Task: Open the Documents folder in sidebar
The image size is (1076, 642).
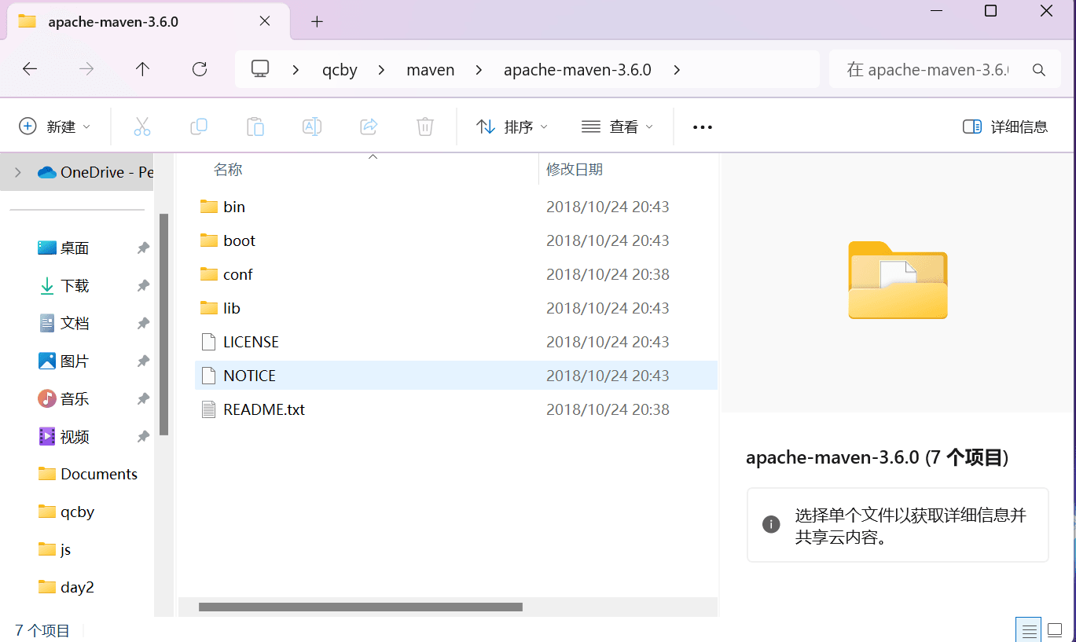Action: (x=88, y=474)
